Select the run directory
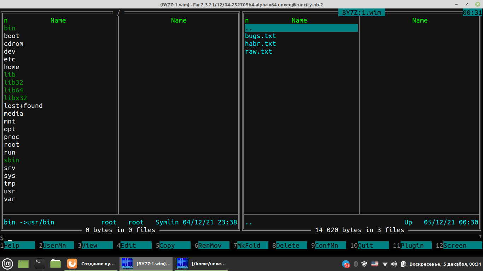 [x=10, y=152]
